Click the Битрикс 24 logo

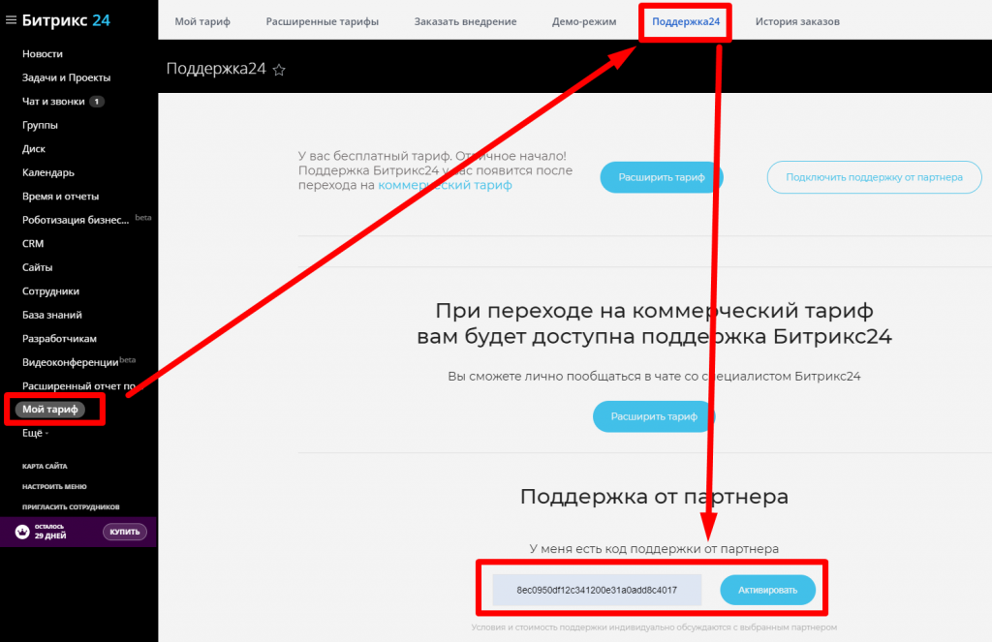pos(67,20)
